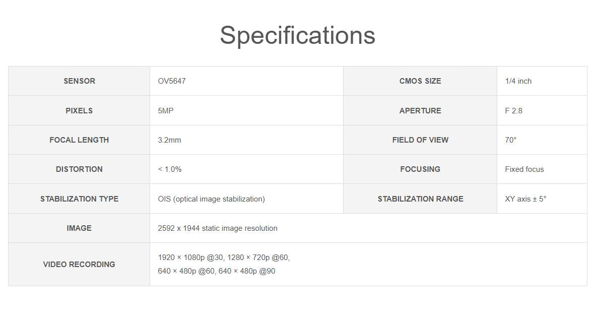Viewport: 596px width, 323px height.
Task: Select the 2592 x 1944 image resolution text
Action: point(218,228)
